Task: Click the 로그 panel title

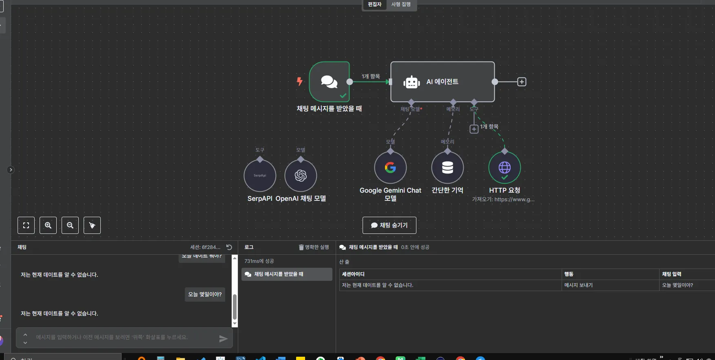Action: coord(249,247)
